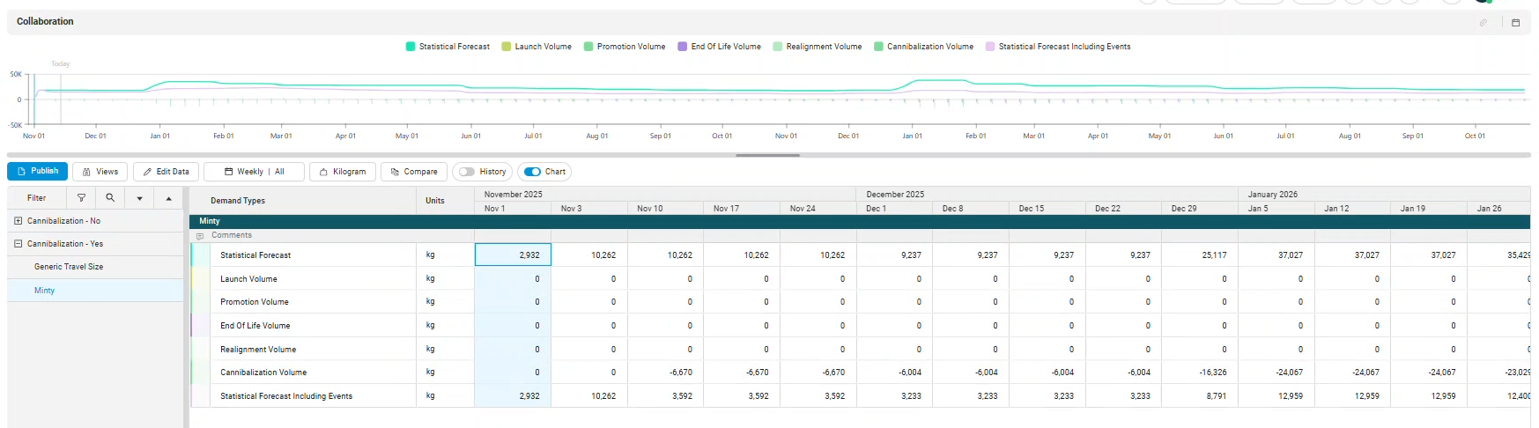The width and height of the screenshot is (1539, 428).
Task: Toggle Promotion Volume legend series
Action: click(625, 47)
